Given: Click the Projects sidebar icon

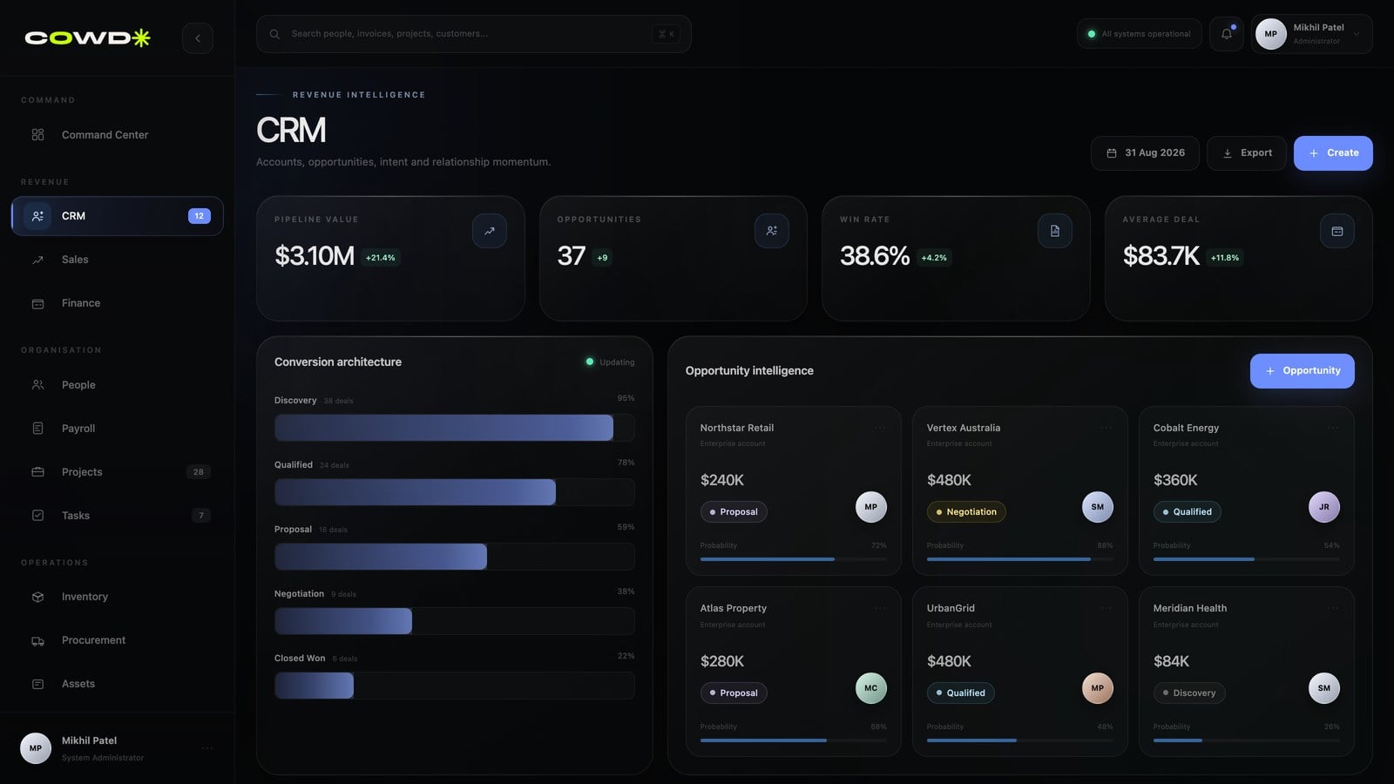Looking at the screenshot, I should [x=37, y=472].
